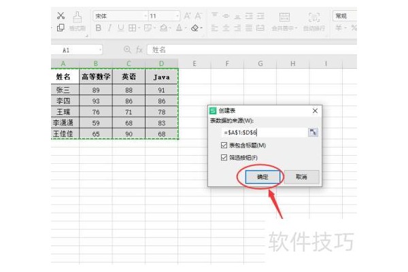This screenshot has height=272, width=408.
Task: Increase font size with larger A
Action: 187,16
